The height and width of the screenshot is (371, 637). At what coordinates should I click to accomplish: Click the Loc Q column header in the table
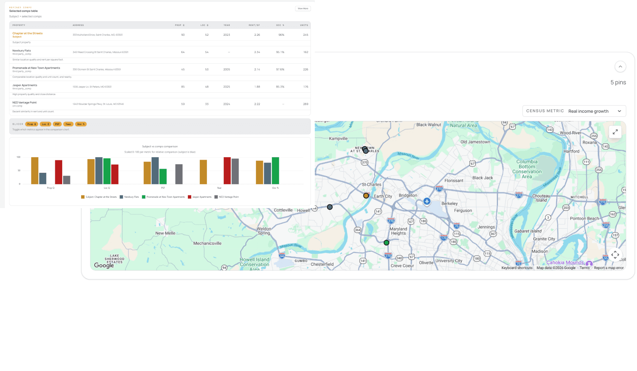click(x=204, y=25)
